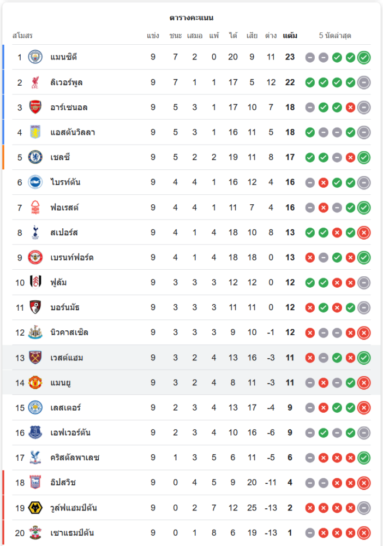This screenshot has height=546, width=383.
Task: Open the ไบรท์ตัน team link
Action: pyautogui.click(x=65, y=182)
